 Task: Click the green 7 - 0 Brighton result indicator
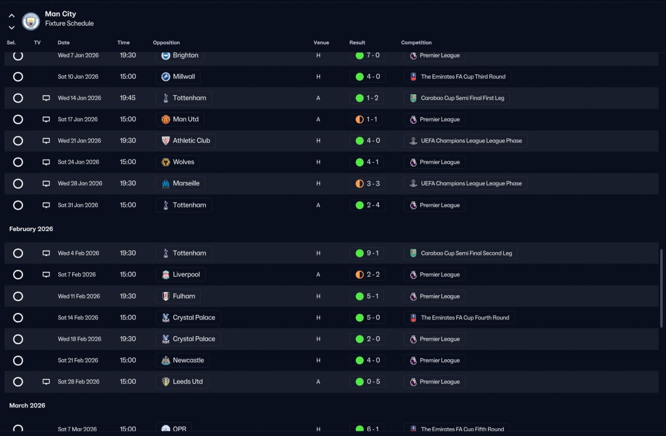360,56
